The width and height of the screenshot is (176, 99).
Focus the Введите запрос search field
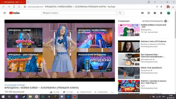click(x=79, y=13)
